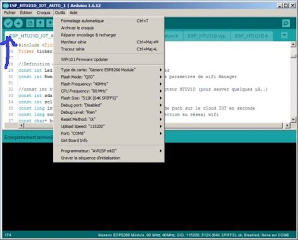Click the horizontal scroll-right arrow
This screenshot has width=298, height=240.
click(287, 125)
